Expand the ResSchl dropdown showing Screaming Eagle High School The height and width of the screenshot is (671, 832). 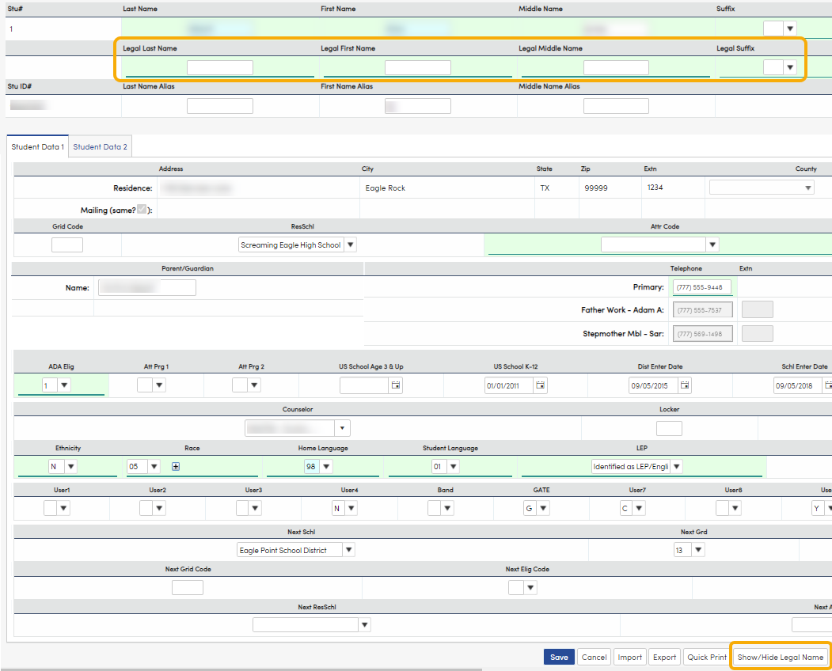tap(350, 244)
